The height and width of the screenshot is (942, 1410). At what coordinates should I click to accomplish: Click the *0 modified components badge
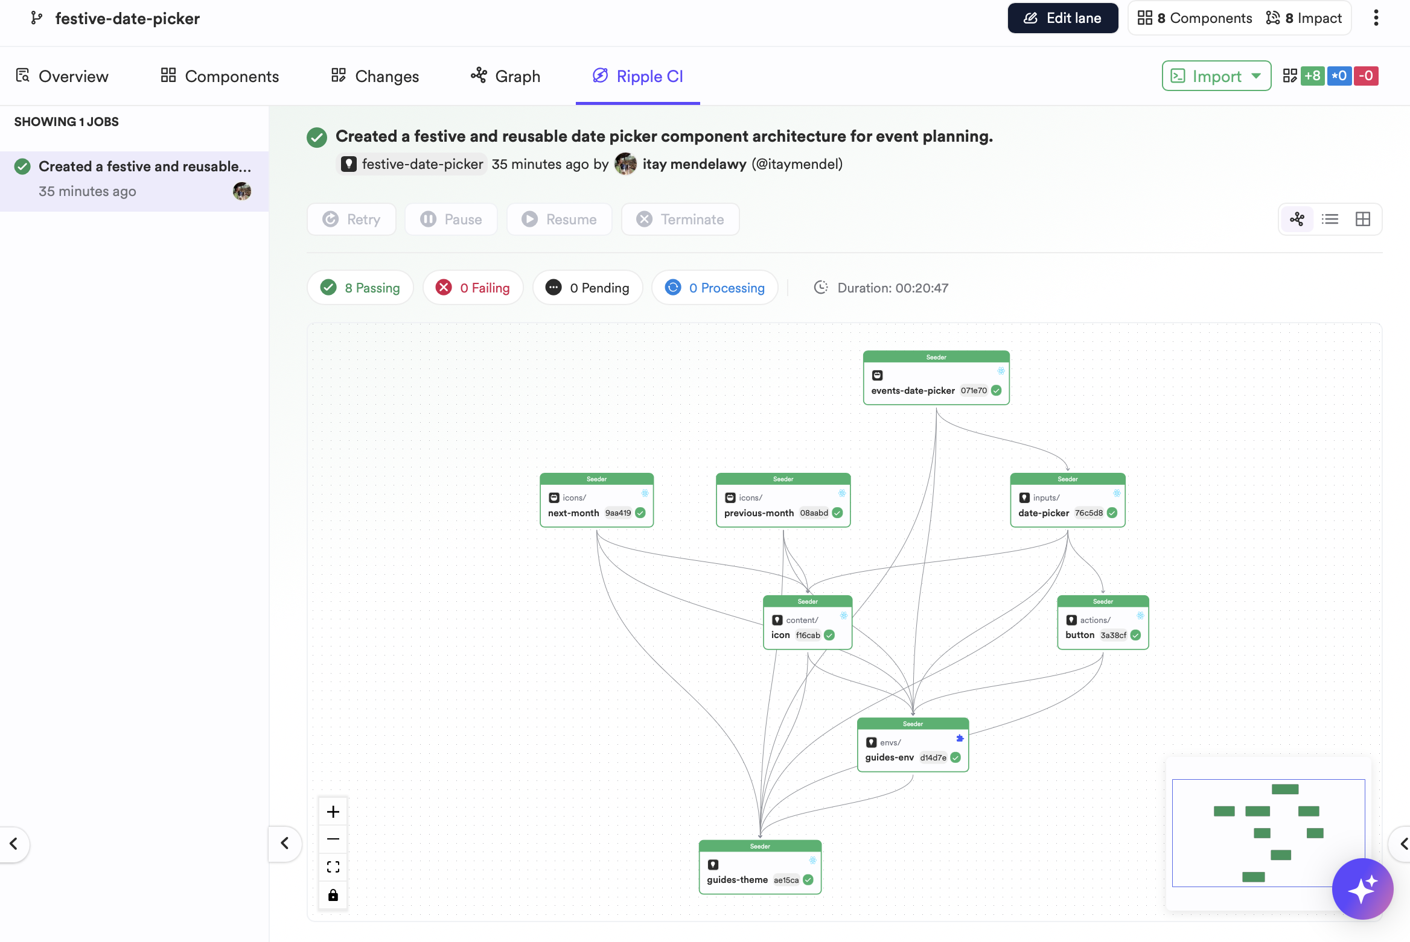pos(1339,76)
